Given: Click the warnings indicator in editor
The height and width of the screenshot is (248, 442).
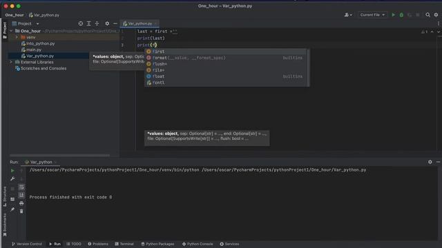Looking at the screenshot, I should (x=424, y=32).
